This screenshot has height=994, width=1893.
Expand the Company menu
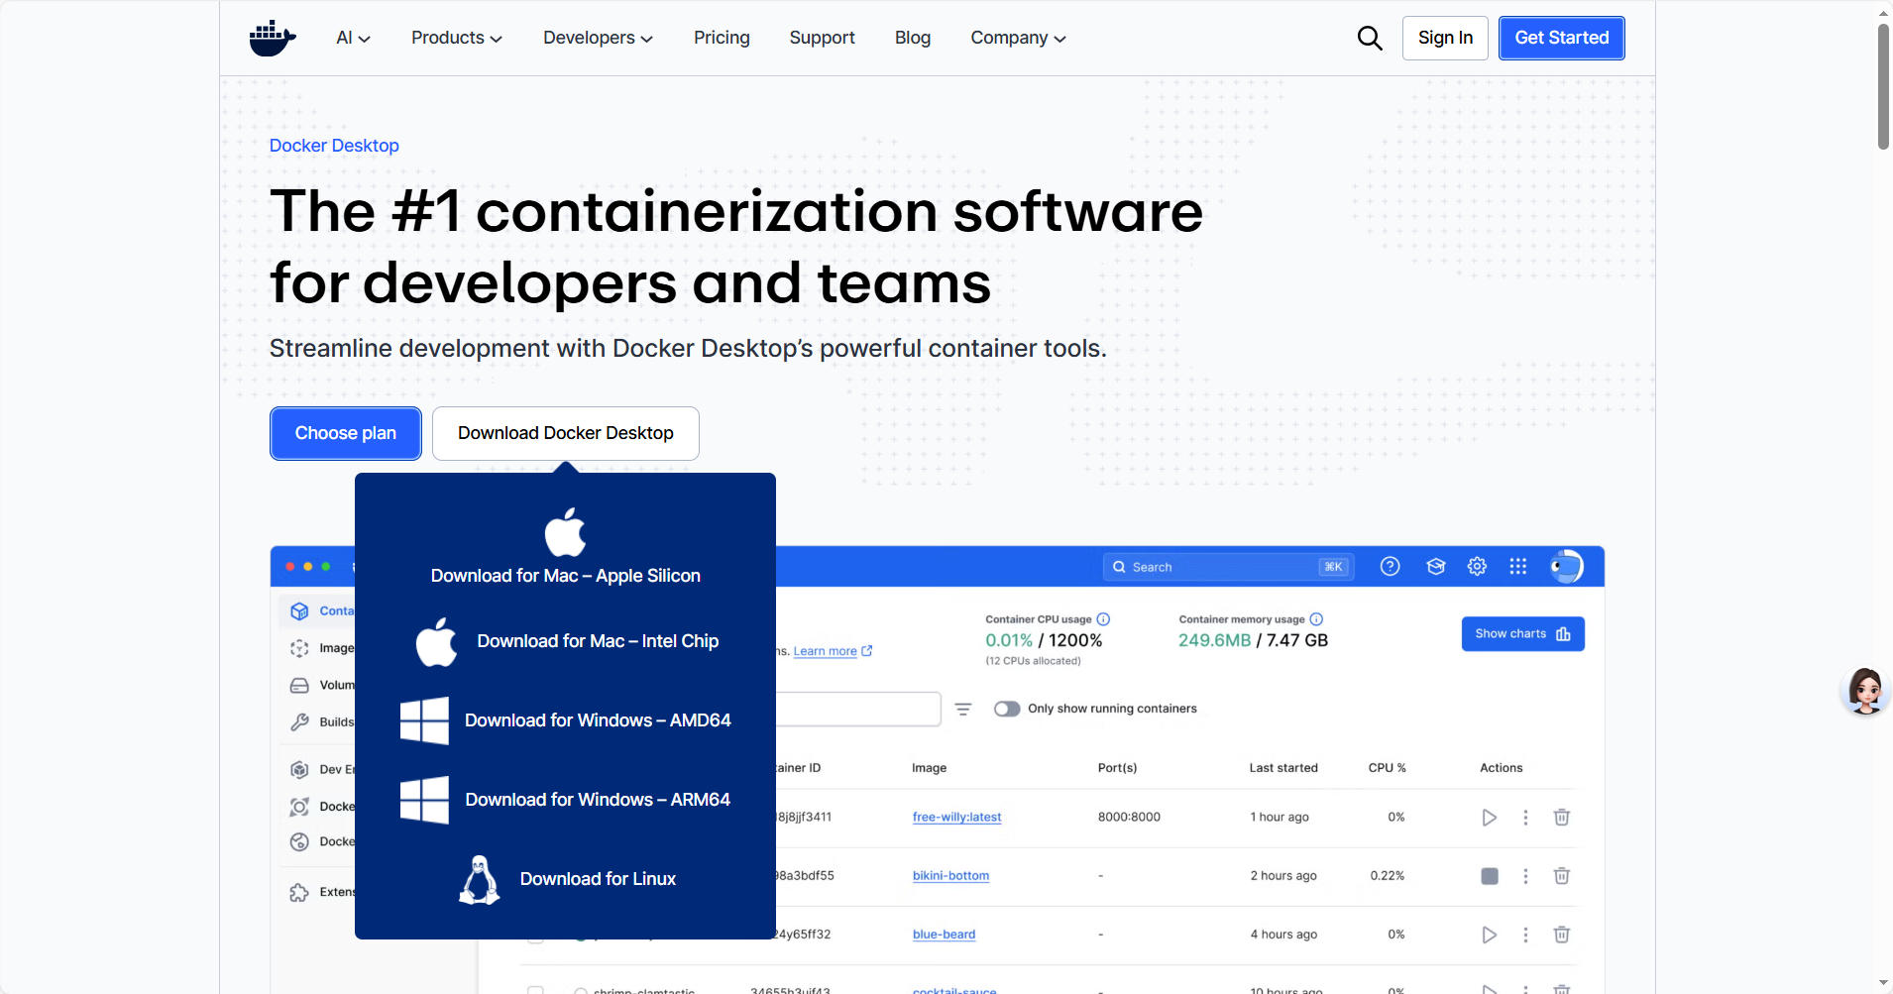(1018, 38)
